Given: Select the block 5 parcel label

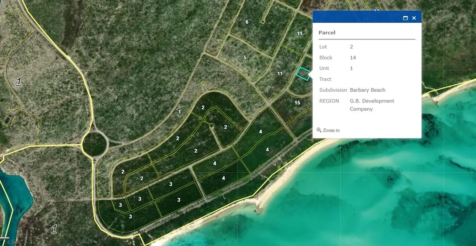Looking at the screenshot, I should (x=245, y=57).
